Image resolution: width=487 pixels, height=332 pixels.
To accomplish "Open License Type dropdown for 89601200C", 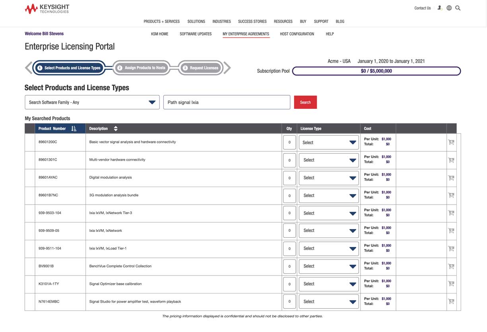I will (x=329, y=142).
